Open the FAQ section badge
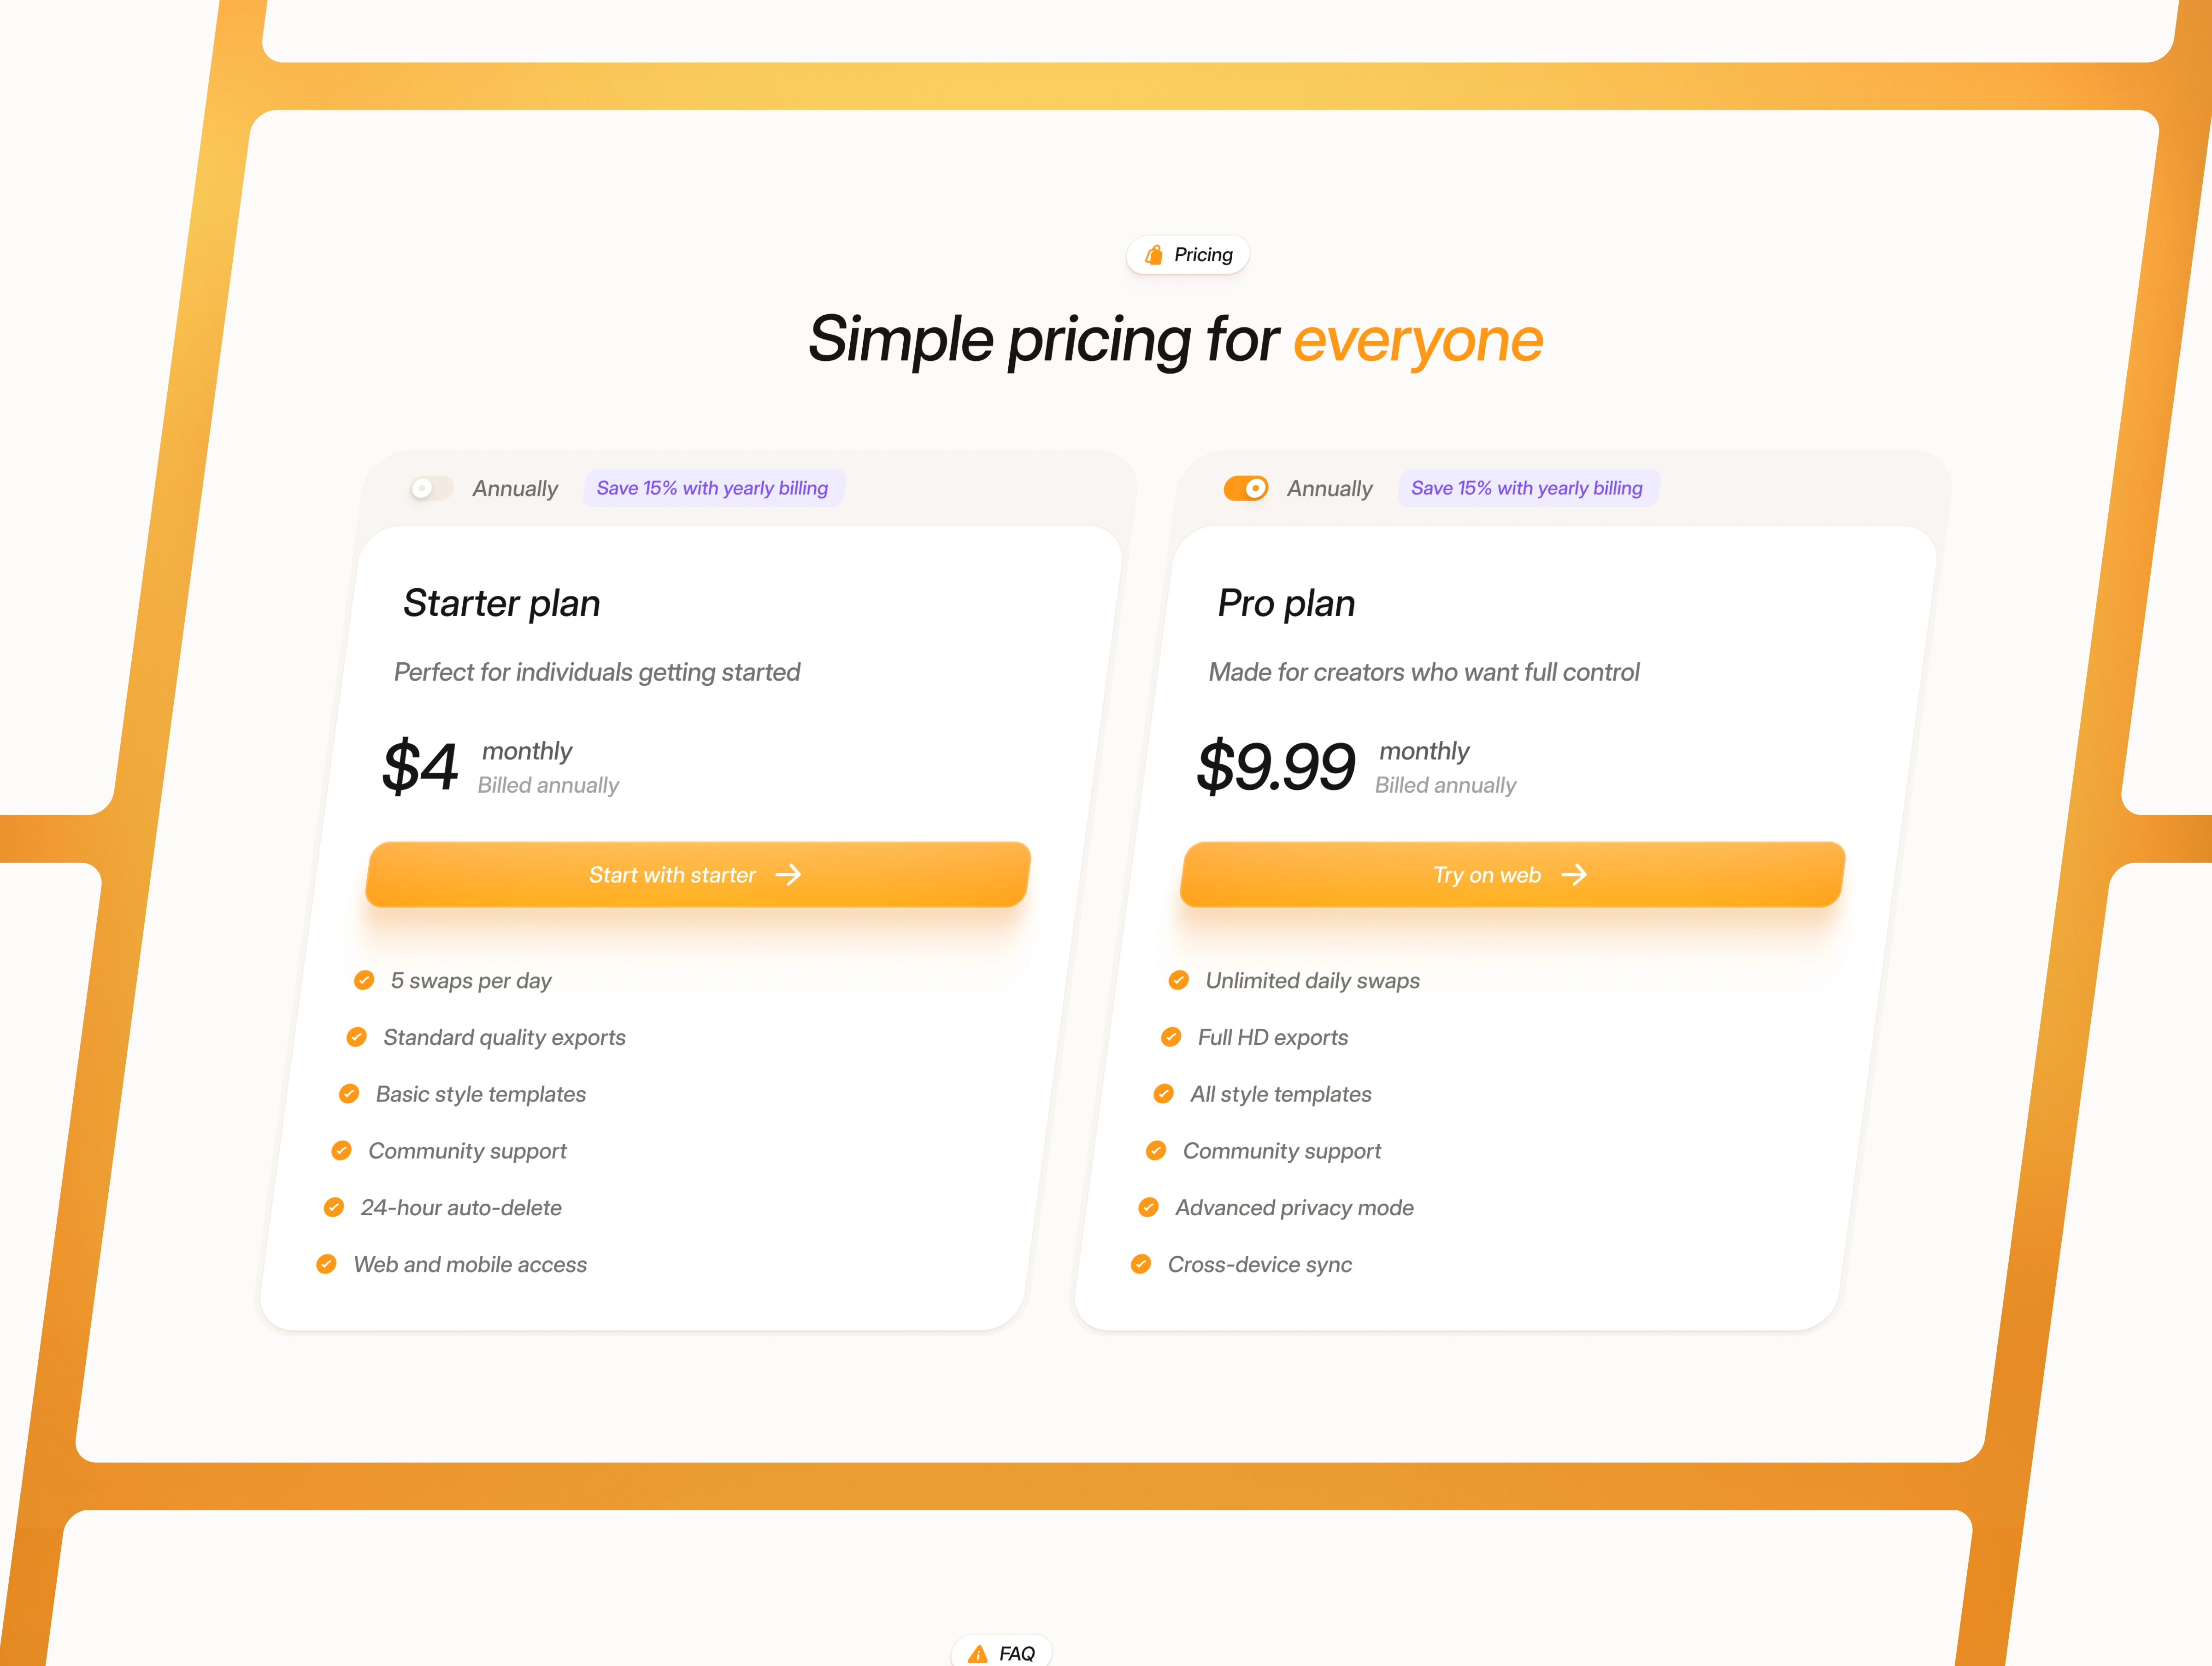 point(1002,1653)
